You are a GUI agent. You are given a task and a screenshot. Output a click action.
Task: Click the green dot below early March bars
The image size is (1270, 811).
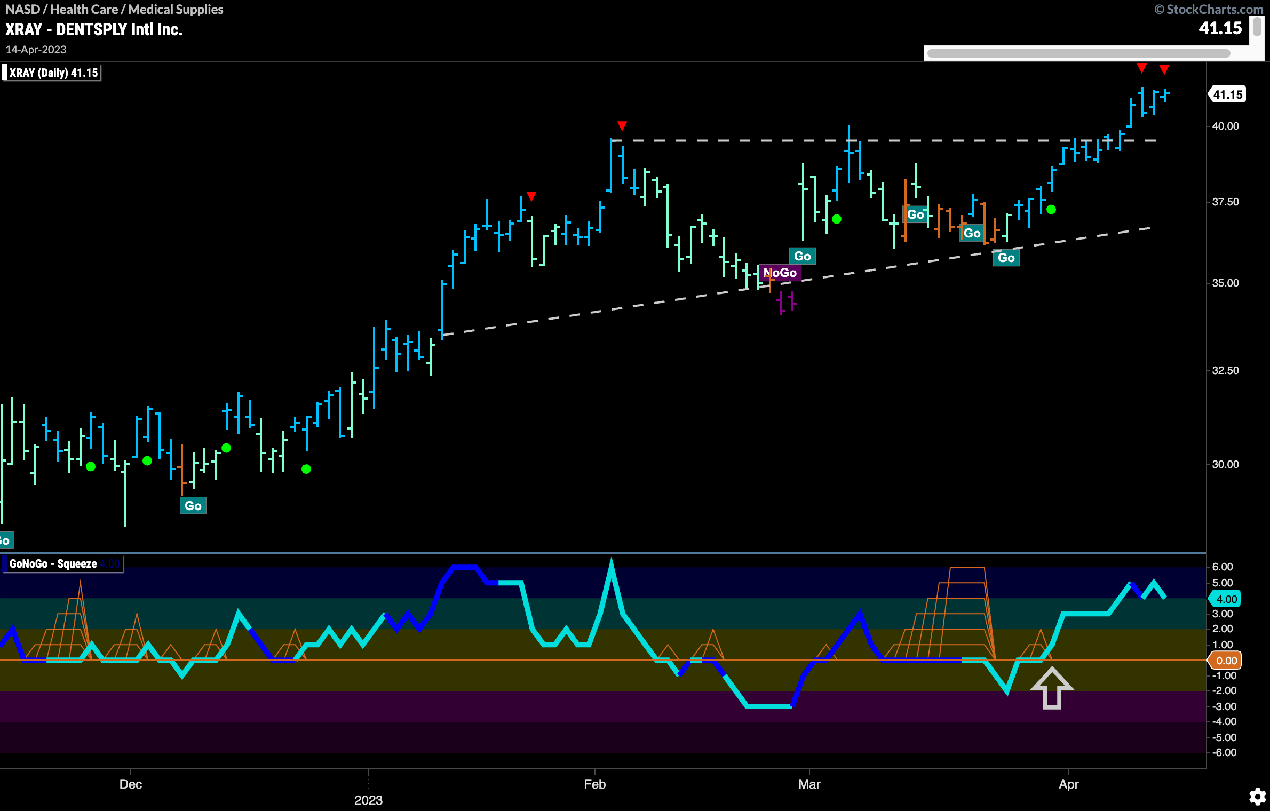(837, 219)
